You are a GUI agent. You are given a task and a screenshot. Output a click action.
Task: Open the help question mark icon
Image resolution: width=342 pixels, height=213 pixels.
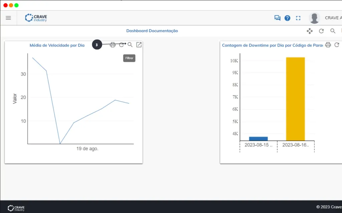pos(288,18)
